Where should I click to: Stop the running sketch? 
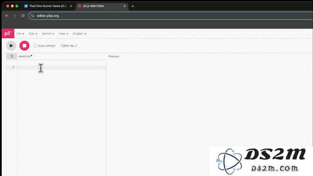point(24,46)
